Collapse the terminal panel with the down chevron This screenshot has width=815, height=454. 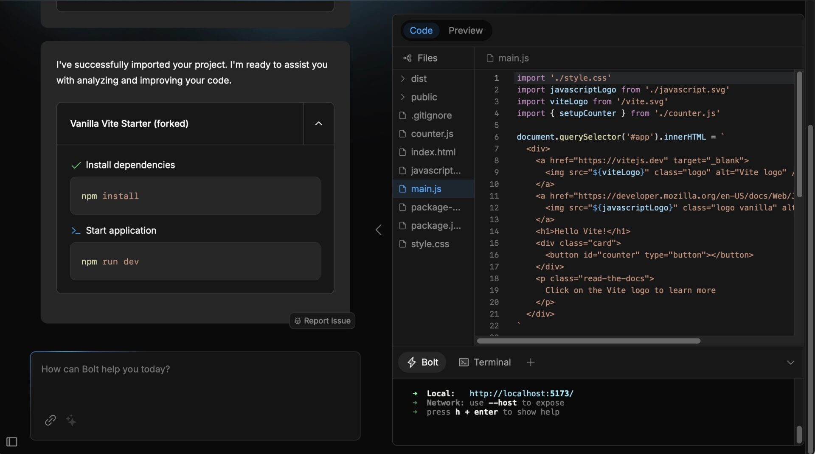(x=790, y=362)
